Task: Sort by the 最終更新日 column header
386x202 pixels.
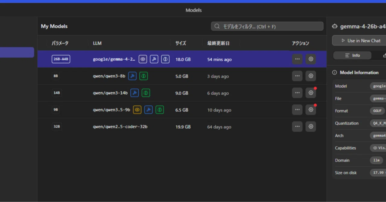Action: (218, 43)
